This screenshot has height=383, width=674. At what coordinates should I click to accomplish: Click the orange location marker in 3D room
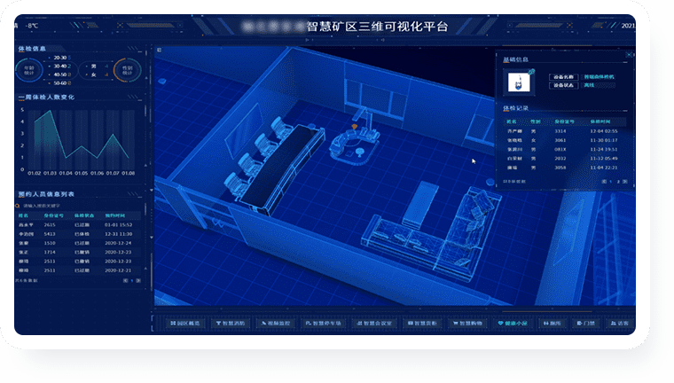(x=354, y=127)
